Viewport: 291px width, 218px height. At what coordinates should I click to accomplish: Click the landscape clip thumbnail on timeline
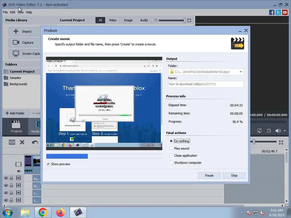click(x=36, y=161)
